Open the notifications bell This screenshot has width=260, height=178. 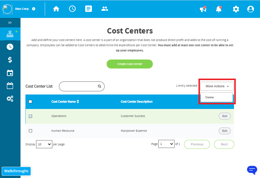219,9
